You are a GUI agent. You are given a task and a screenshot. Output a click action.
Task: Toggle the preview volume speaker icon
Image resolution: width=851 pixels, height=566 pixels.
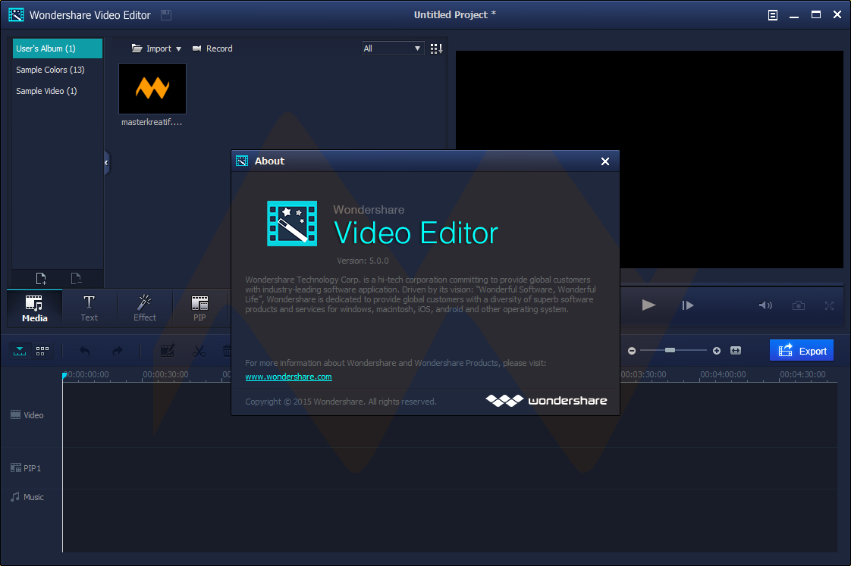click(x=765, y=305)
